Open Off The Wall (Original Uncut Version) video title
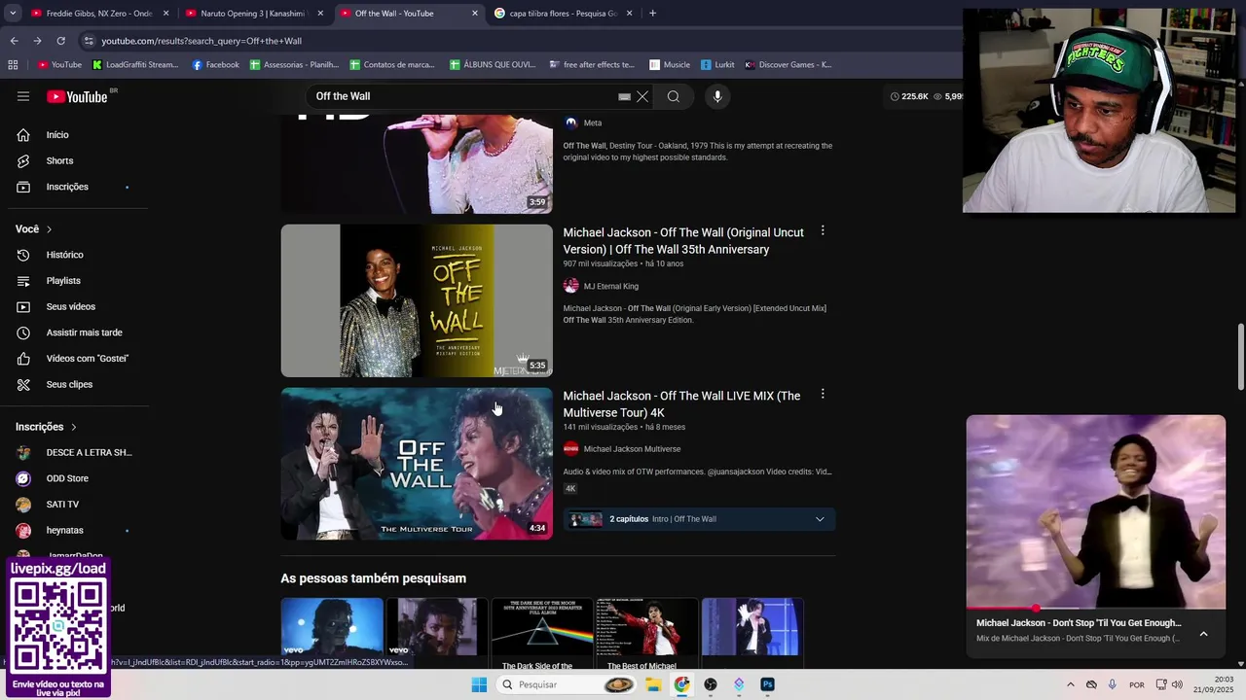Image resolution: width=1246 pixels, height=700 pixels. [683, 241]
